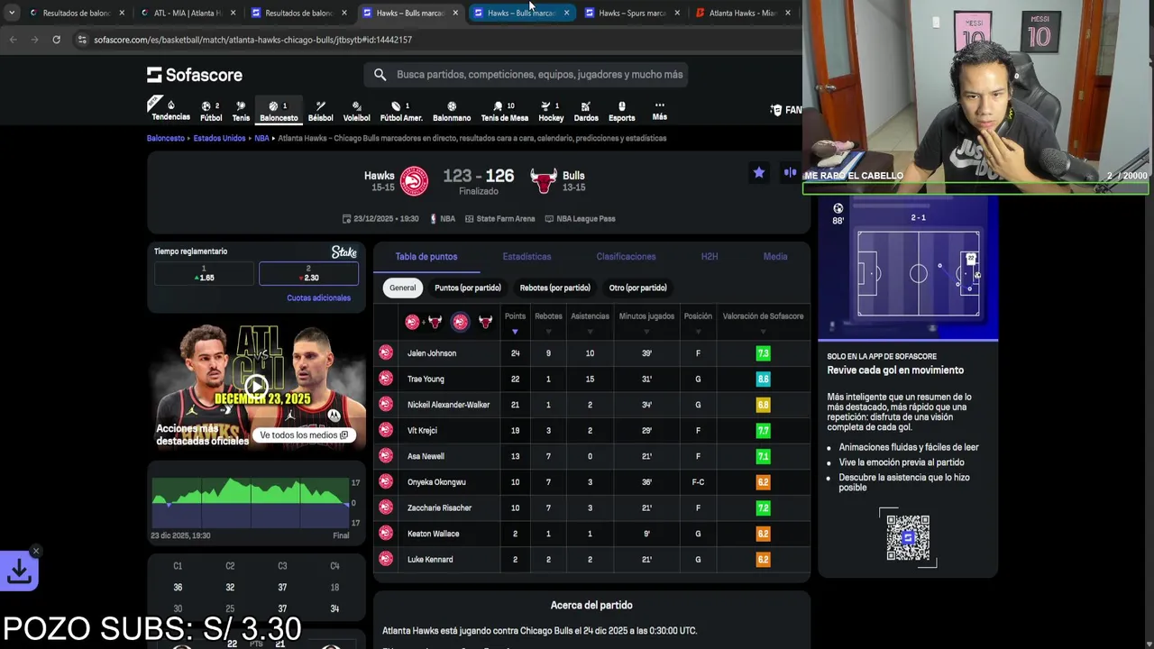Select the Hockey sport icon

tap(551, 111)
